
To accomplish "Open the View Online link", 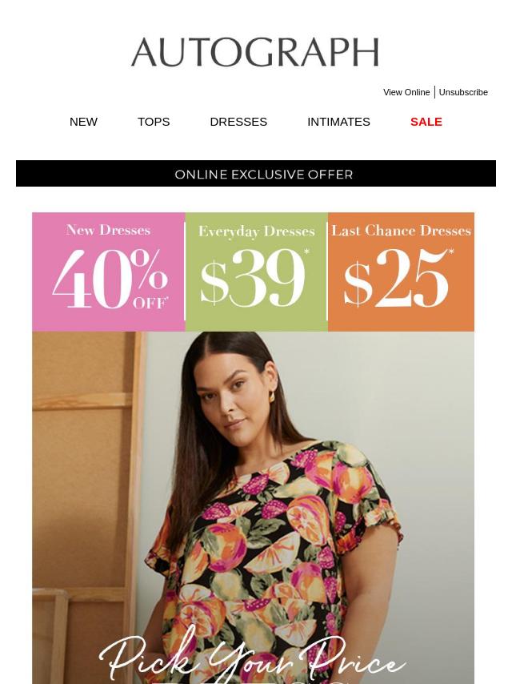I will click(x=406, y=92).
